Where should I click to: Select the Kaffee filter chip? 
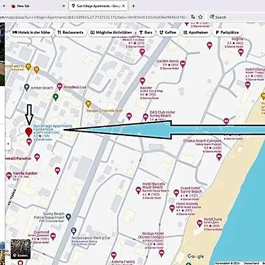[168, 32]
